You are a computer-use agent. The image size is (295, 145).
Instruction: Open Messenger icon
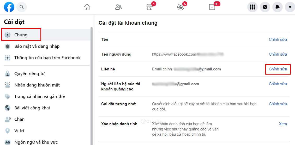coord(265,7)
